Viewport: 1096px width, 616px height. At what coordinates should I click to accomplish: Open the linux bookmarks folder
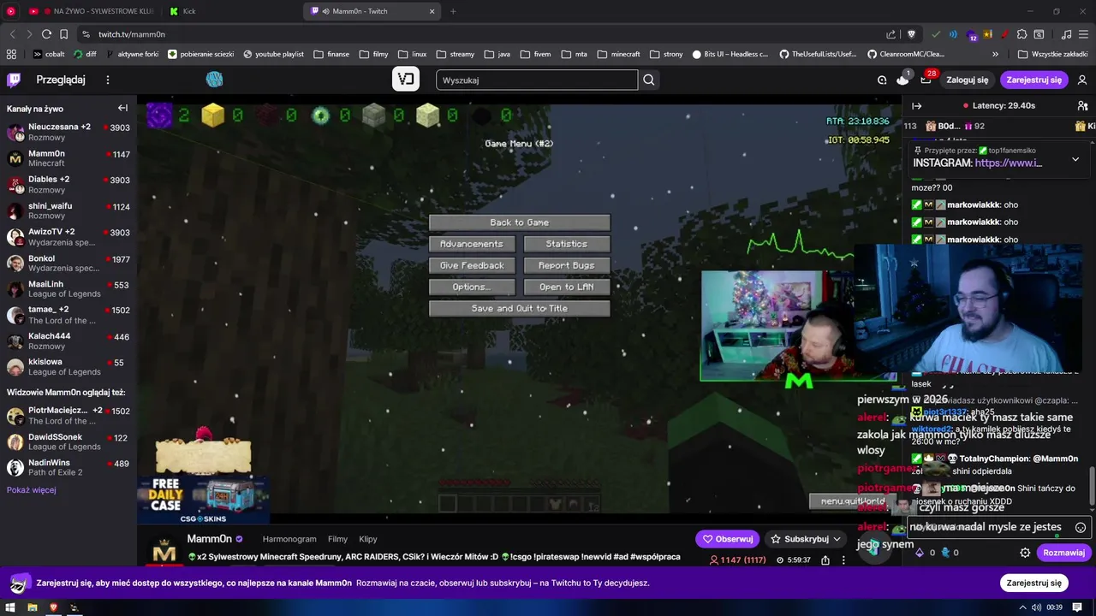point(412,54)
